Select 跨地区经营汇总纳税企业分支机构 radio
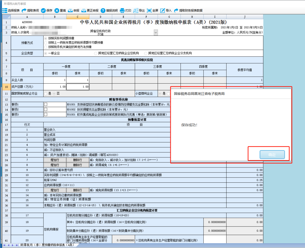This screenshot has height=248, width=305. point(145,53)
